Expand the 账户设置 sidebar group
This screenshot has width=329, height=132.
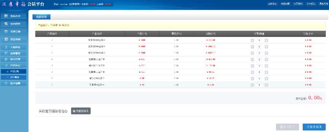pyautogui.click(x=14, y=83)
